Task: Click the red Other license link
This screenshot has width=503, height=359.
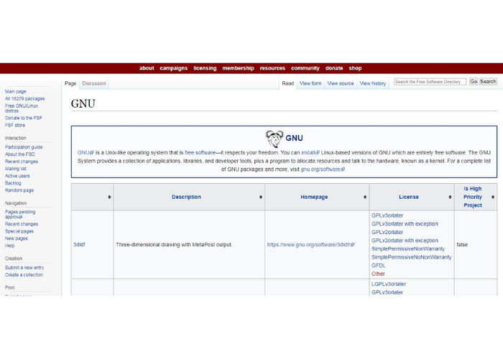Action: pyautogui.click(x=378, y=274)
